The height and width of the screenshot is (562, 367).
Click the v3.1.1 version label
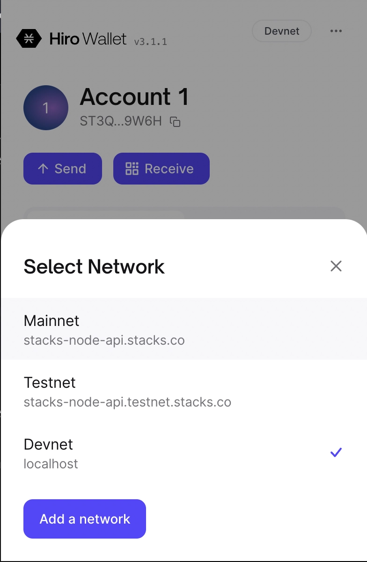pyautogui.click(x=150, y=42)
